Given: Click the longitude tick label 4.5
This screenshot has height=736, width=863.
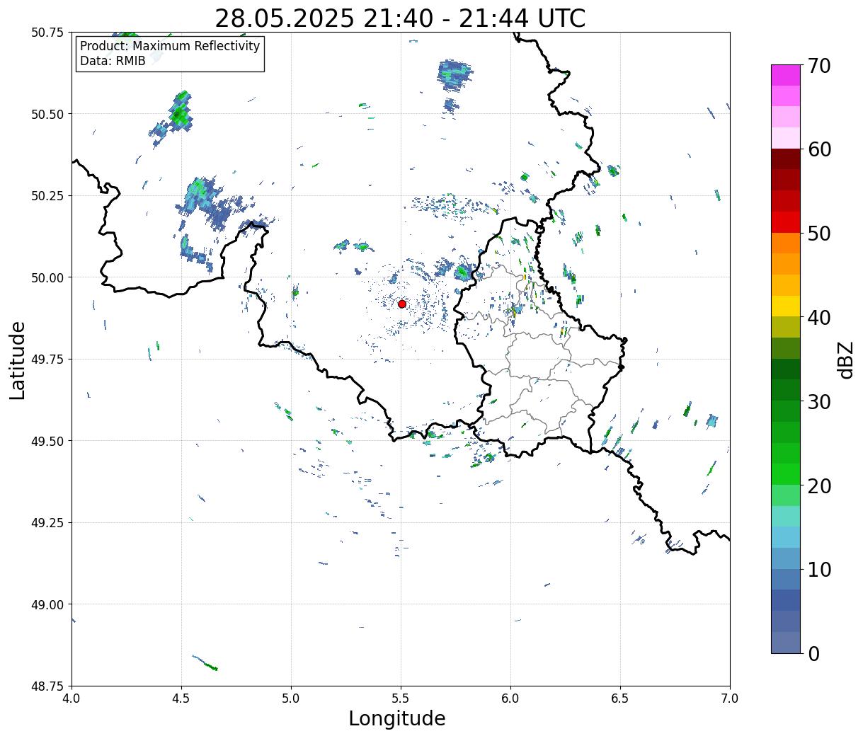Looking at the screenshot, I should point(181,698).
